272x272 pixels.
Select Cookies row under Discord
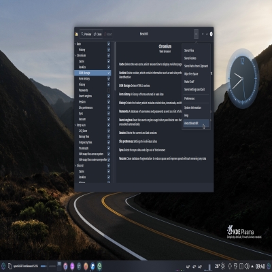(92, 177)
